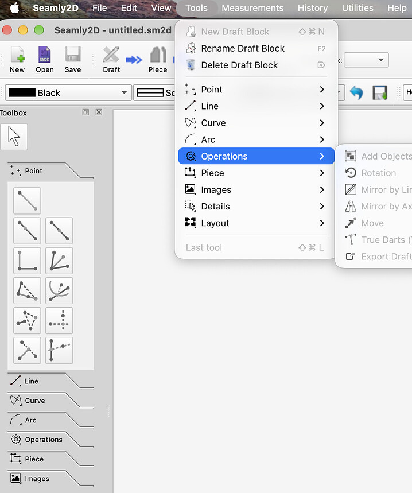This screenshot has height=493, width=412.
Task: Select the arrow pointer tool in Toolbox
Action: (x=14, y=137)
